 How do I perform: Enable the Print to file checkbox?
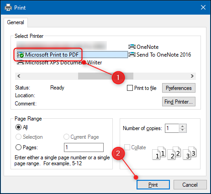click(x=130, y=88)
